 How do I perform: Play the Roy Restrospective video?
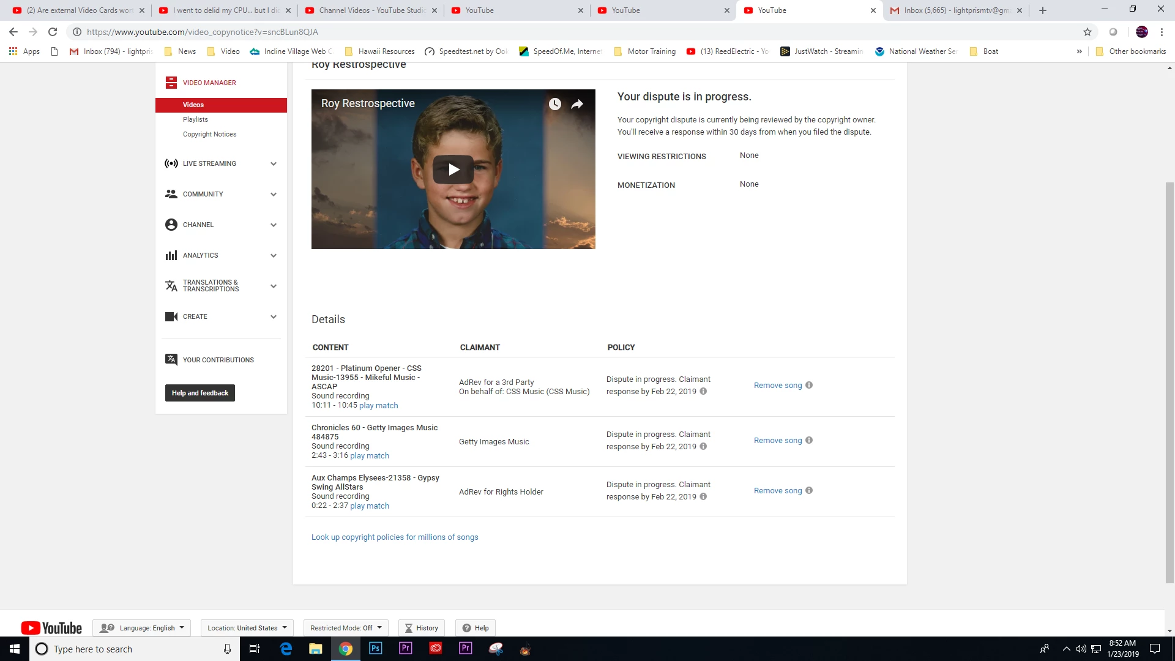coord(453,170)
